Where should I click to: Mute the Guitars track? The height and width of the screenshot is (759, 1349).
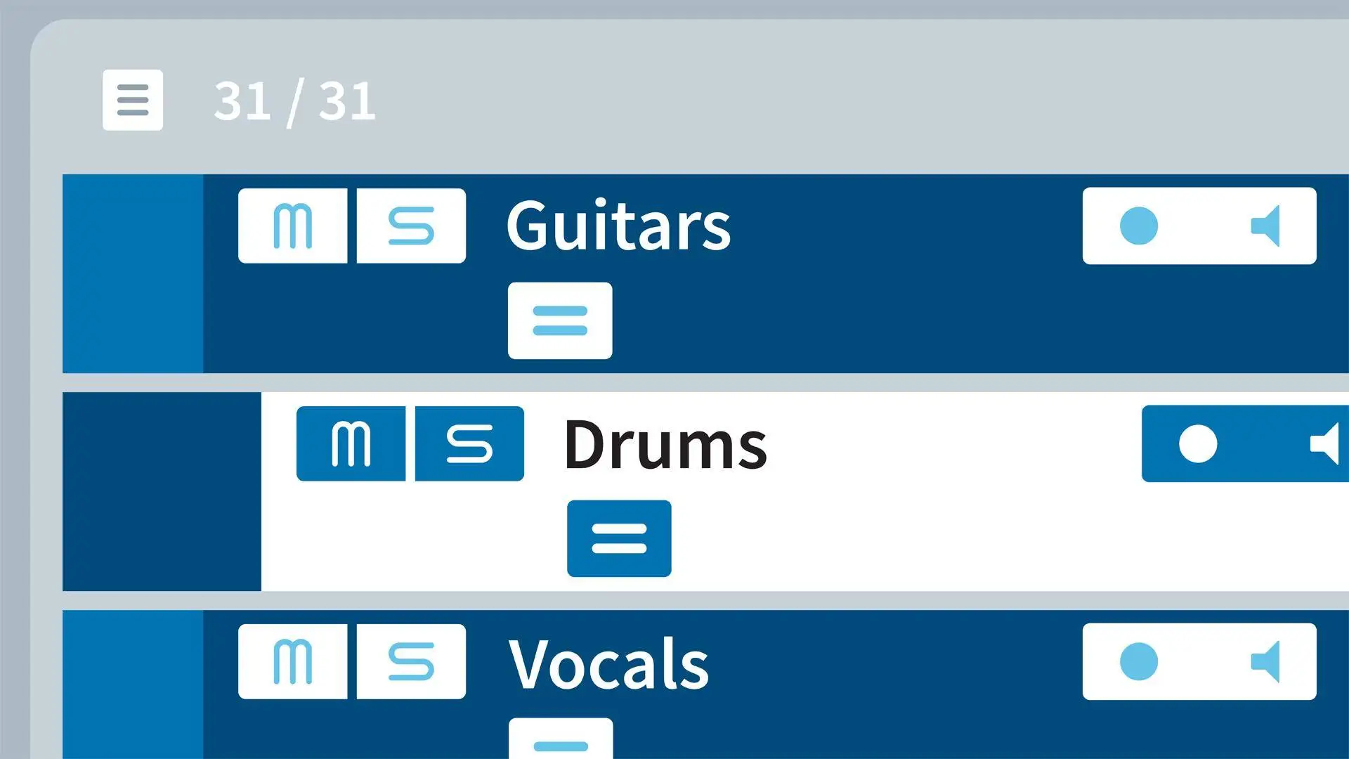[x=293, y=226]
